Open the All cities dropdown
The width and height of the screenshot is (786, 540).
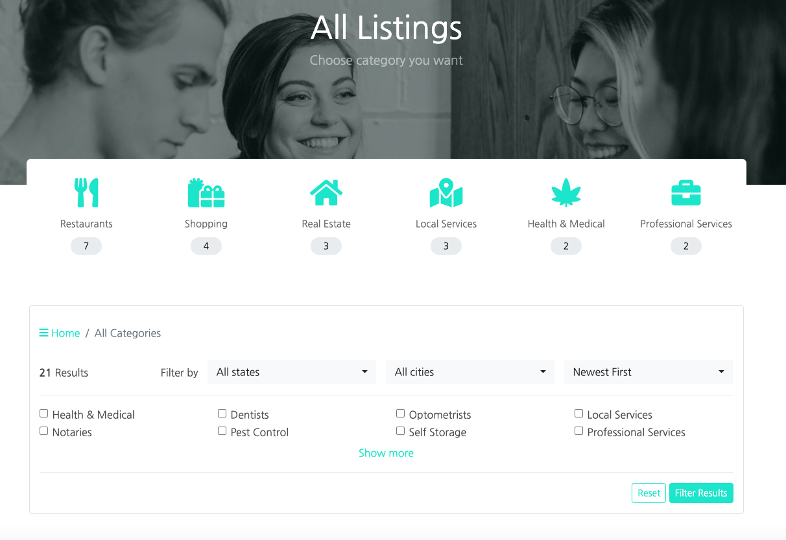[x=470, y=372]
